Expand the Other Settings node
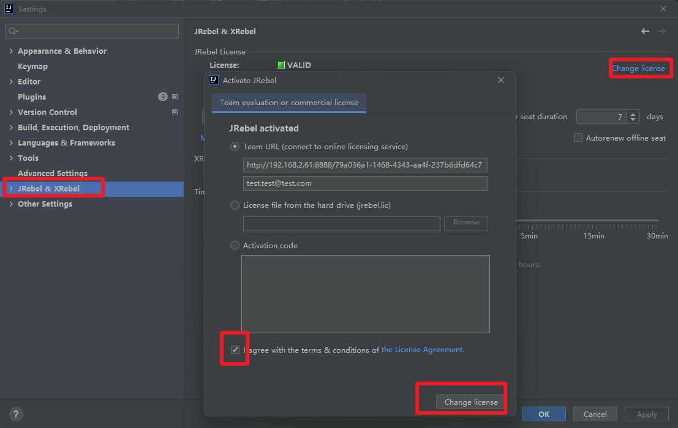 11,204
